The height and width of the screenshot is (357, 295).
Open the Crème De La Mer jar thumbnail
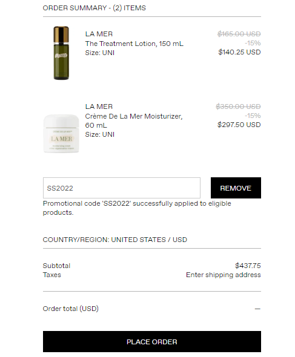(x=61, y=133)
